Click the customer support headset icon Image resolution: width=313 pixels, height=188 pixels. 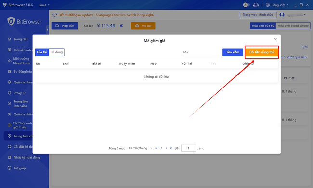[x=256, y=5]
